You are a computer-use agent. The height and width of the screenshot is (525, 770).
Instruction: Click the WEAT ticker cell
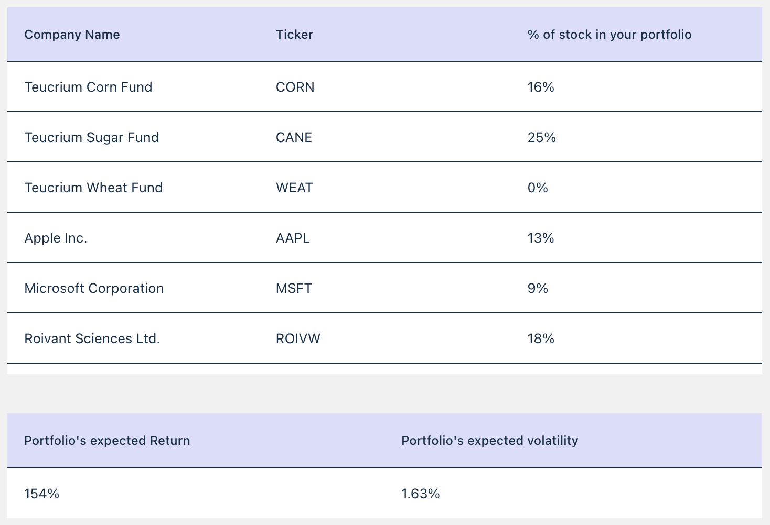point(294,188)
